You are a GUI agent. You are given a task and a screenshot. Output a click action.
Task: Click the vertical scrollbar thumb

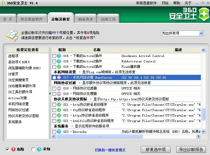pyautogui.click(x=203, y=114)
